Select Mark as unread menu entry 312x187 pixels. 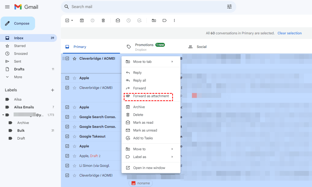[151, 130]
